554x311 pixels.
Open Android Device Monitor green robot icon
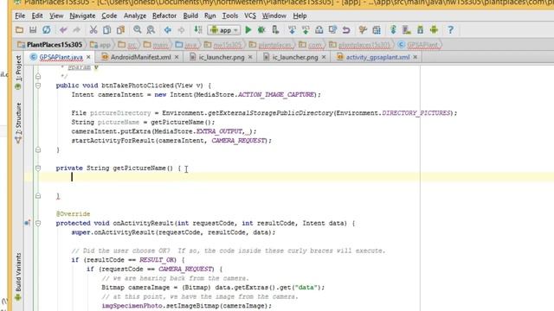434,30
